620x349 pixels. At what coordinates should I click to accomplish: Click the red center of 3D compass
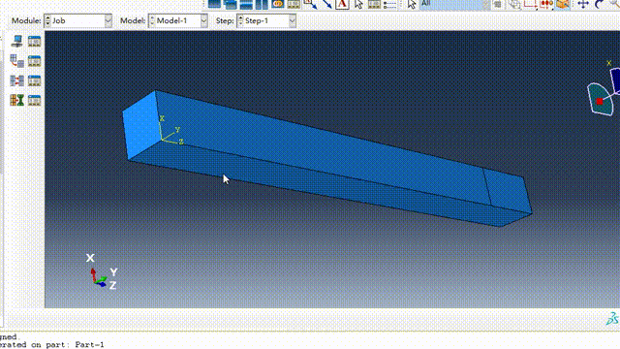click(600, 101)
